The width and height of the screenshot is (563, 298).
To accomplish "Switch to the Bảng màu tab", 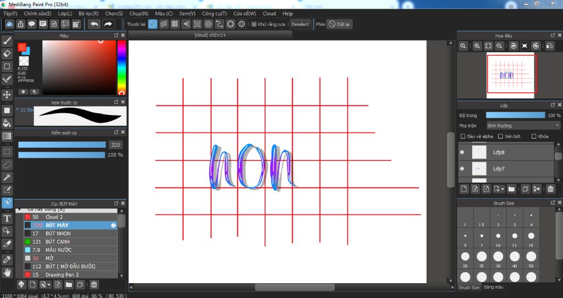I will tap(493, 287).
